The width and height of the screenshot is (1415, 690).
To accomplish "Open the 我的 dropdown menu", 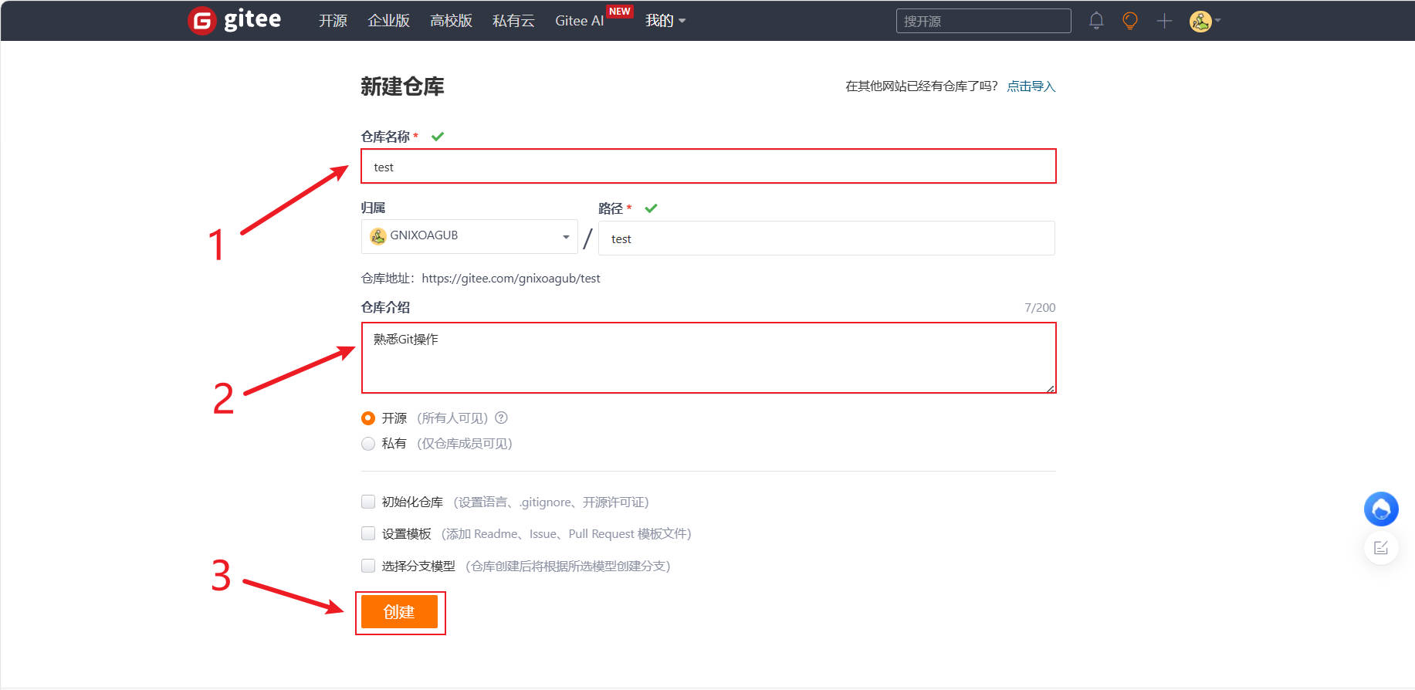I will point(665,21).
